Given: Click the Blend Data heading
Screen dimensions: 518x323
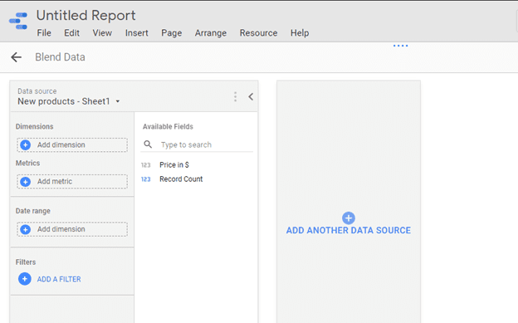Looking at the screenshot, I should (60, 57).
